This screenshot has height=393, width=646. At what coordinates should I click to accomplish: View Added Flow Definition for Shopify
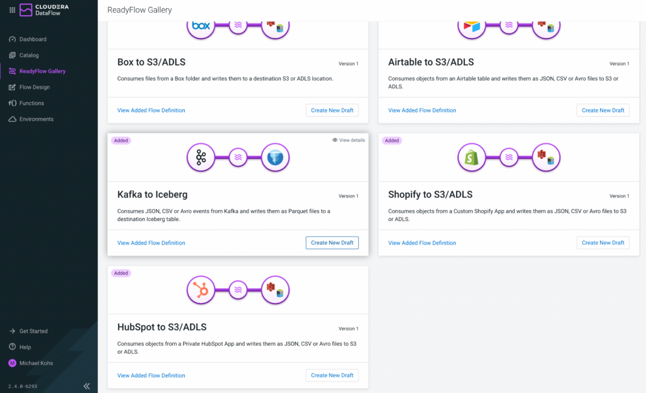point(422,243)
